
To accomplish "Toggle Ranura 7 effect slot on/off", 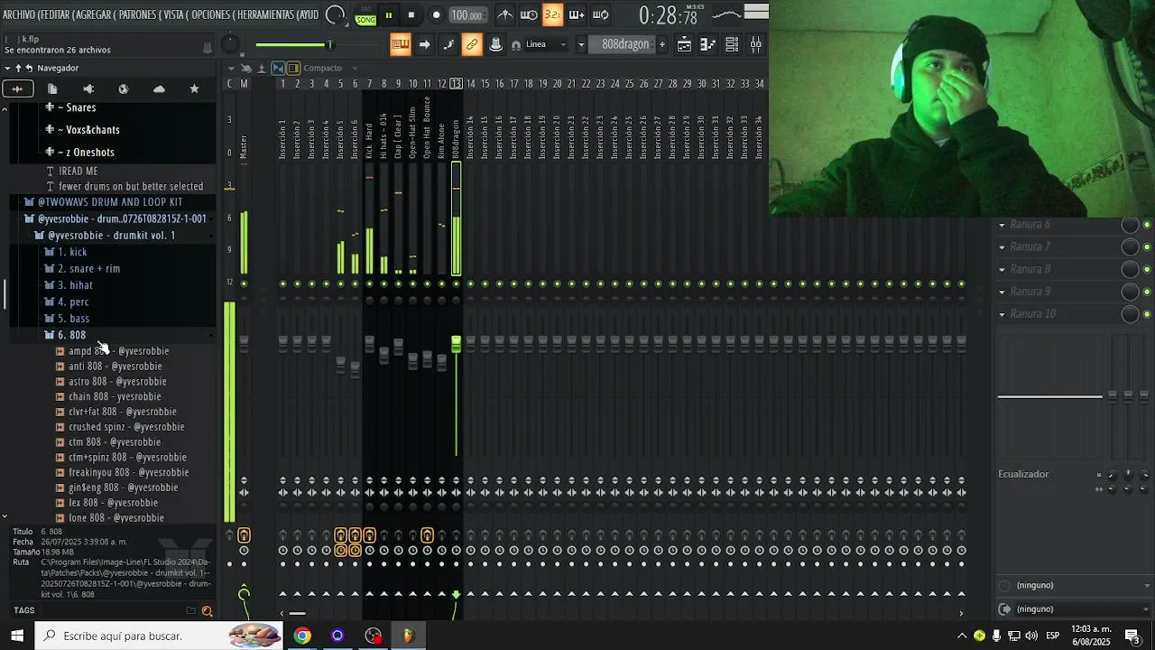I will (x=1147, y=247).
